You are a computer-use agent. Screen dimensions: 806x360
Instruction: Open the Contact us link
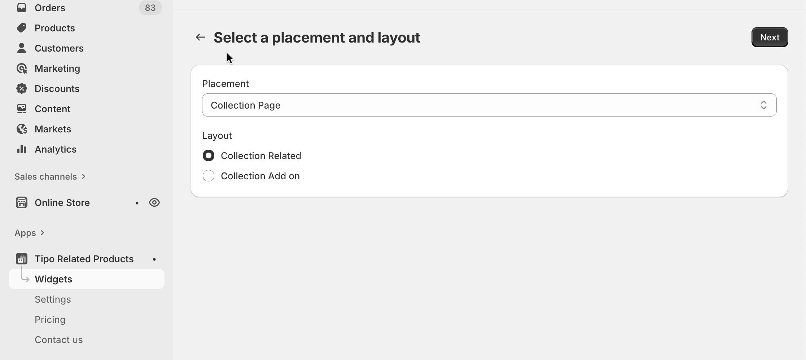58,340
